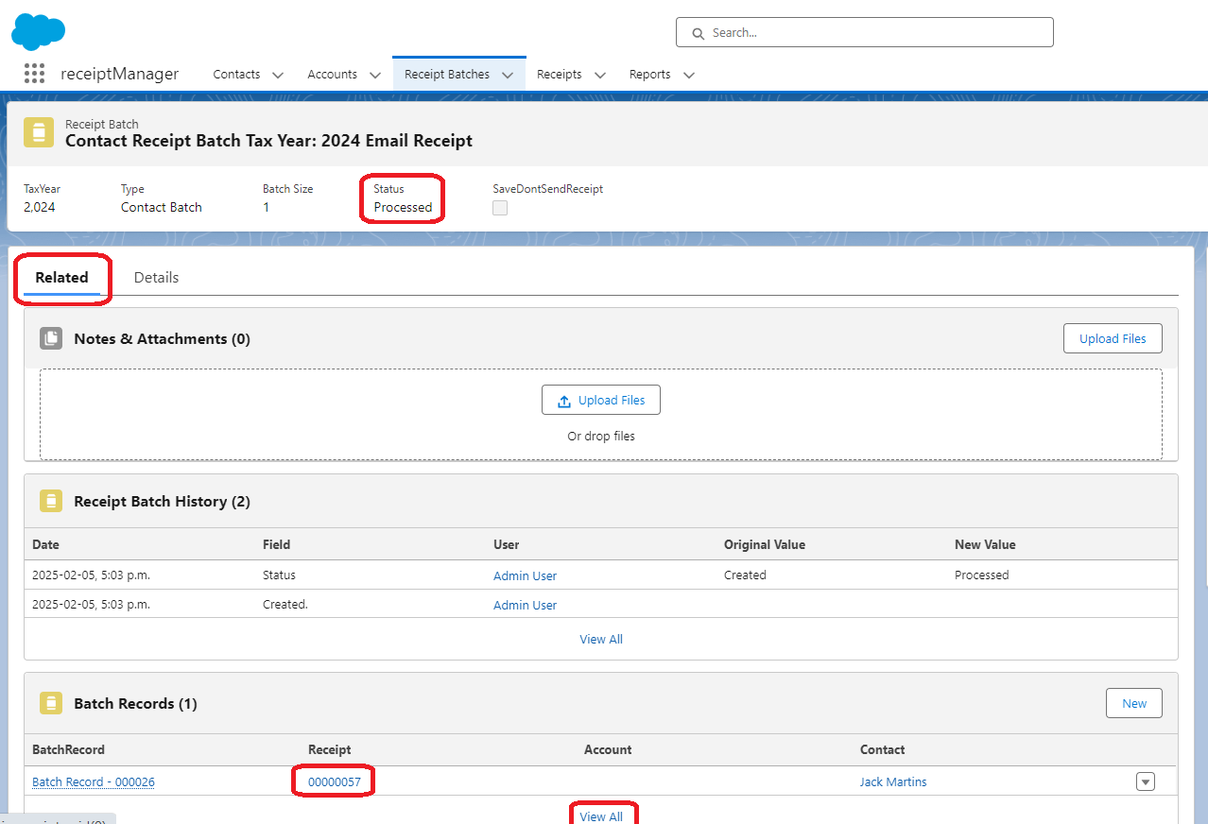
Task: Click the Type value Contact Batch
Action: coord(162,207)
